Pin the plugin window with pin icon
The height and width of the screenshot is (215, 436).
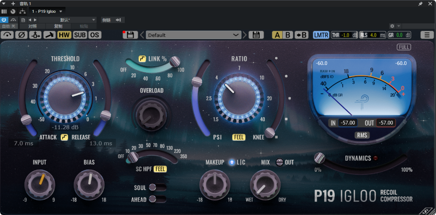420,3
